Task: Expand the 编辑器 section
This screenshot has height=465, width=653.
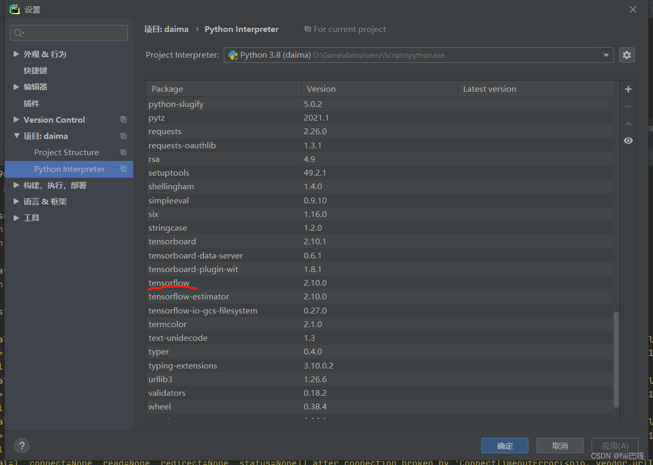Action: point(17,86)
